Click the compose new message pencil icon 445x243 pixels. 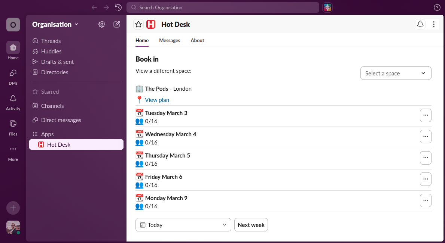tap(116, 24)
